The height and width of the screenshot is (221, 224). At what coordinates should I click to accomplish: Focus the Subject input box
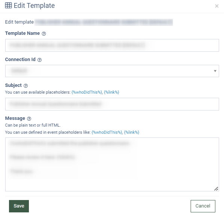(112, 104)
